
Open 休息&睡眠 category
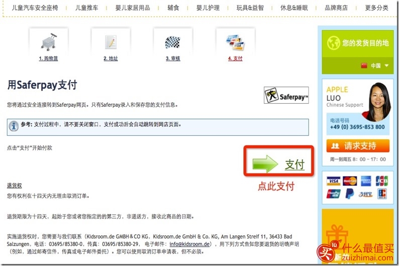[x=294, y=8]
